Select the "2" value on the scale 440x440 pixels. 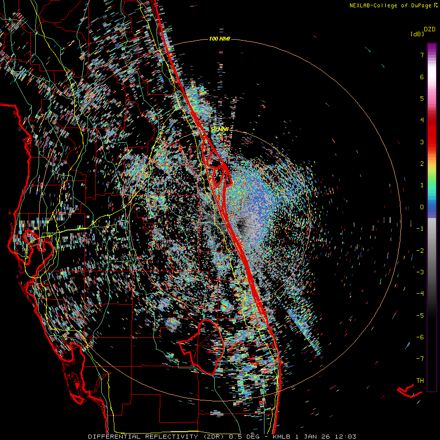[422, 164]
